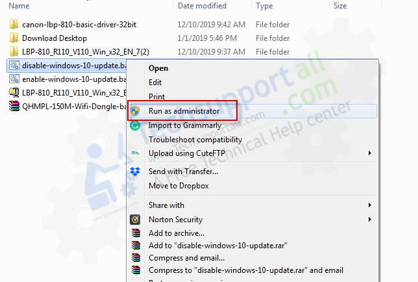Click the canon-lbp-810-basic-driver-32bit folder icon

click(14, 25)
